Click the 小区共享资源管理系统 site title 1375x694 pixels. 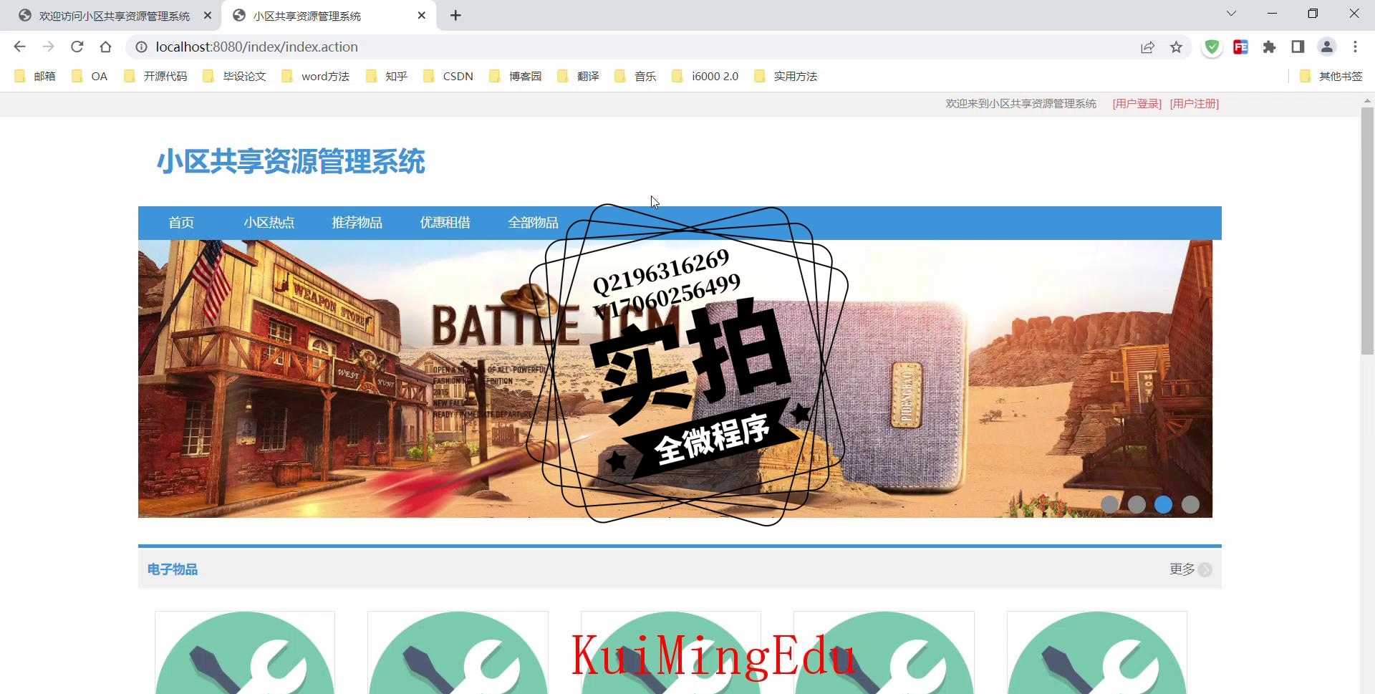291,161
